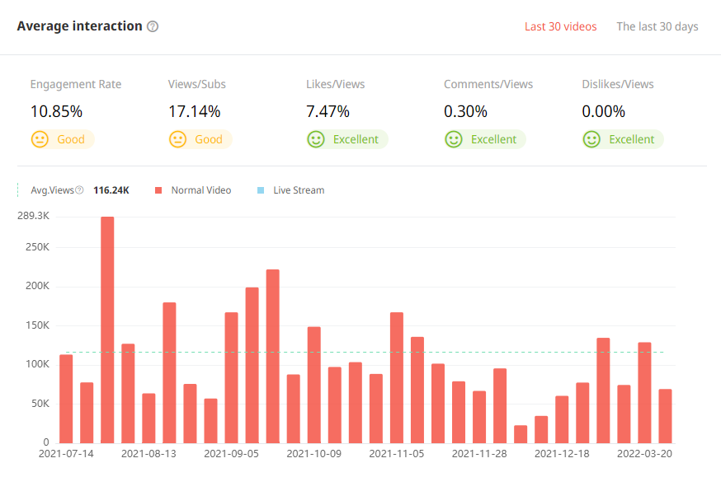Click the bar above the 2021-11-05 label
721x477 pixels.
coord(397,377)
